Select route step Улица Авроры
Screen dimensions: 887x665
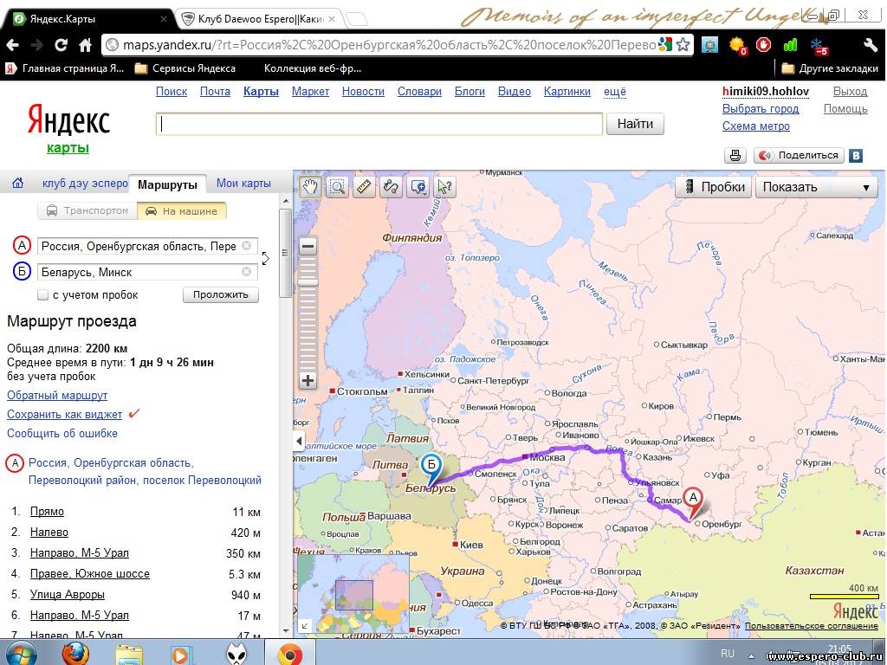[68, 595]
